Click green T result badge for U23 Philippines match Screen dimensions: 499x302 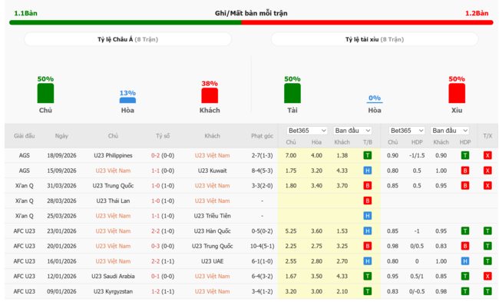pyautogui.click(x=367, y=155)
